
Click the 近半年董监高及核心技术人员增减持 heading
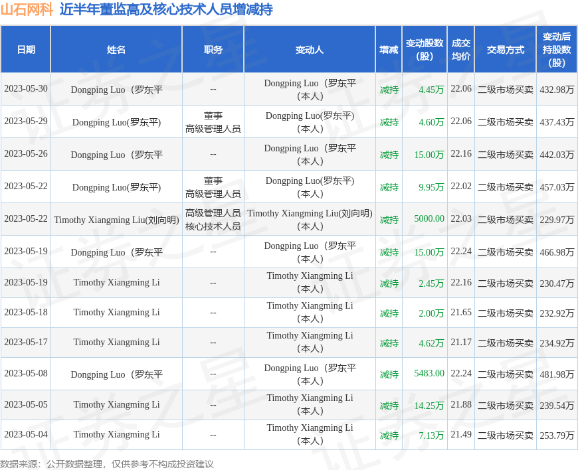pos(166,9)
